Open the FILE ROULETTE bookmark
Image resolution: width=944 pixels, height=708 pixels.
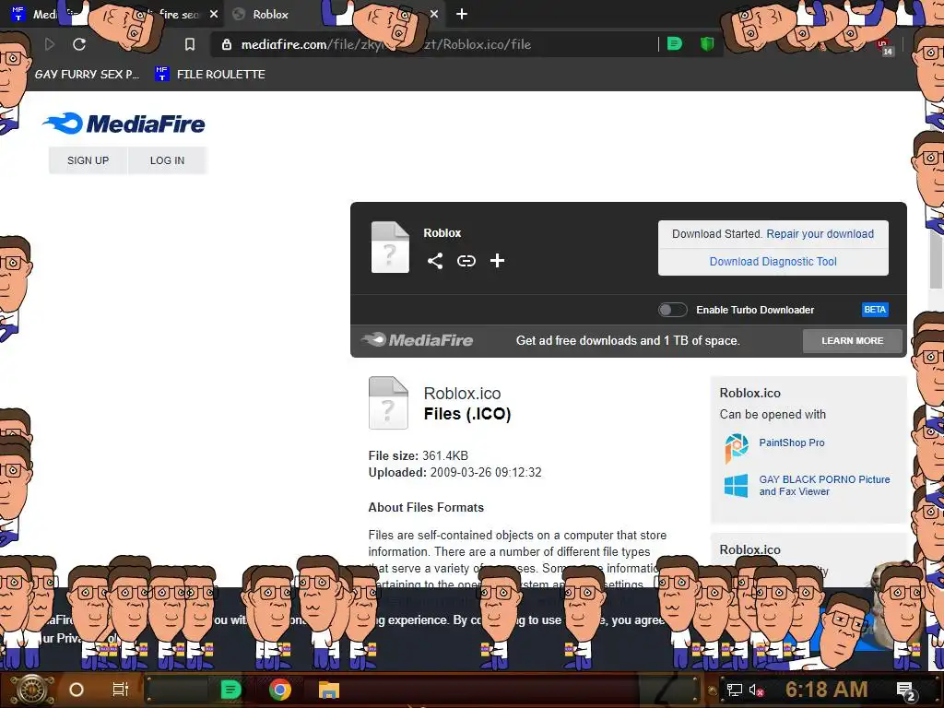(210, 74)
